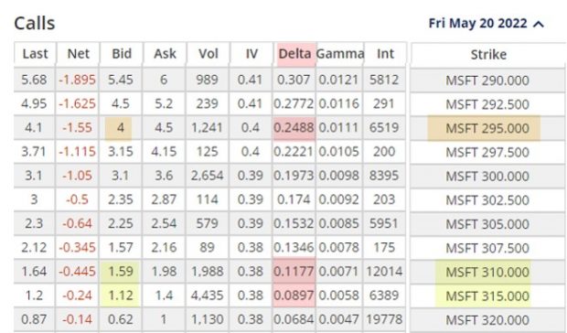Click the net change -1.895 cell

click(77, 80)
